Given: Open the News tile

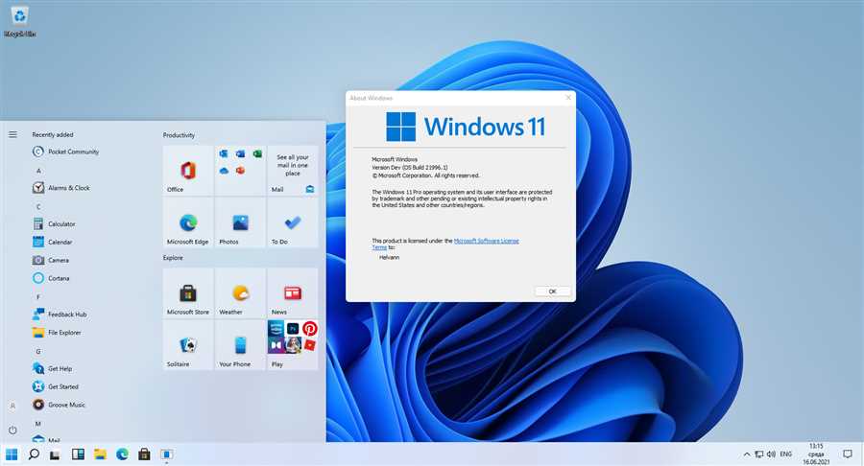Looking at the screenshot, I should pyautogui.click(x=293, y=292).
